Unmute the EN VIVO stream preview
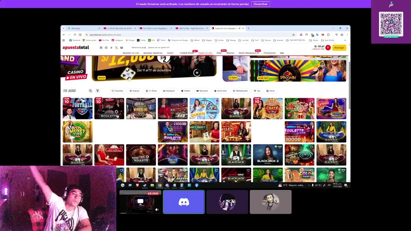Image resolution: width=411 pixels, height=231 pixels. (157, 210)
